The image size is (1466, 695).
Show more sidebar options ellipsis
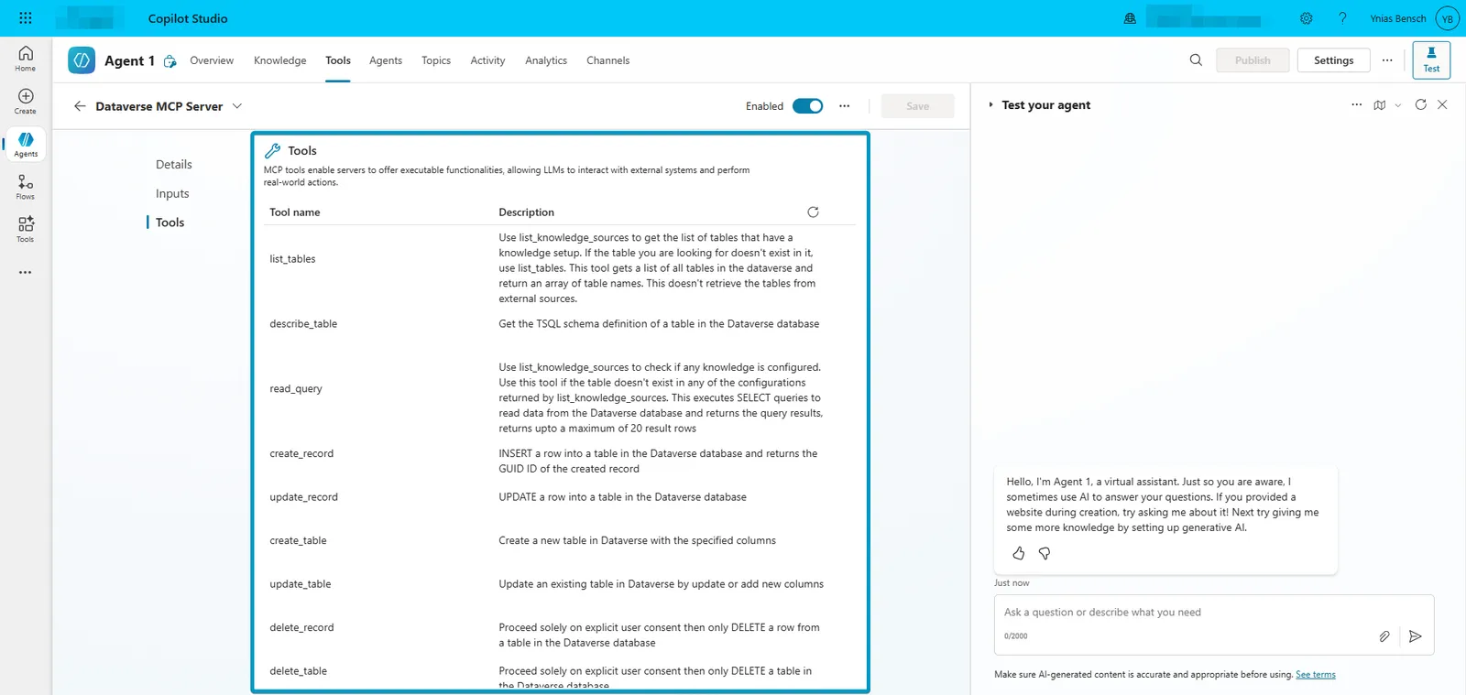point(26,272)
